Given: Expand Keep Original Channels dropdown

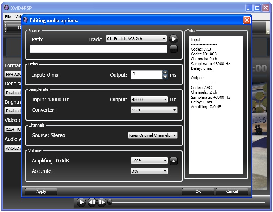Looking at the screenshot, I should click(x=153, y=135).
